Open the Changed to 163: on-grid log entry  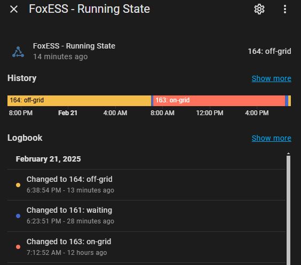click(146, 247)
